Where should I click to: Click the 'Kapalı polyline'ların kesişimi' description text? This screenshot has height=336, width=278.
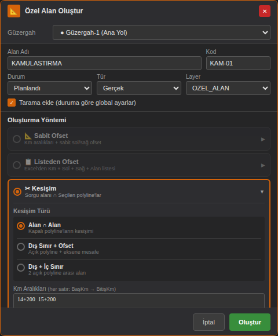(x=61, y=231)
